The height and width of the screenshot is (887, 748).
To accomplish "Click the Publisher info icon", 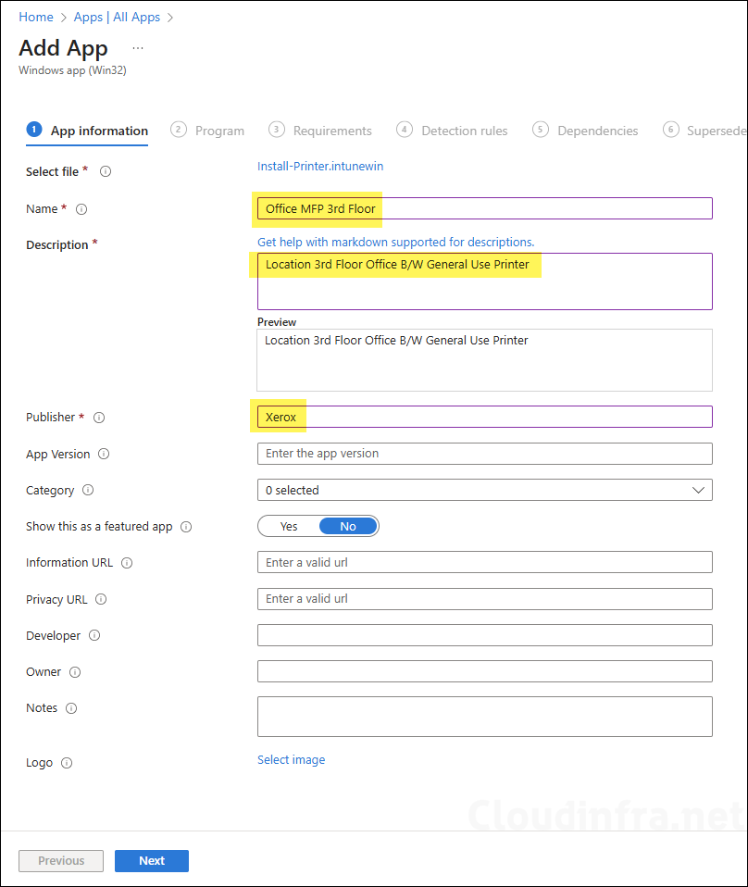I will coord(101,417).
